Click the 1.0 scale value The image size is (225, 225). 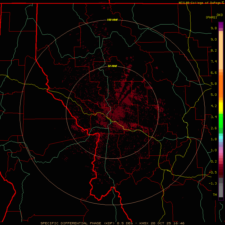coord(214,150)
